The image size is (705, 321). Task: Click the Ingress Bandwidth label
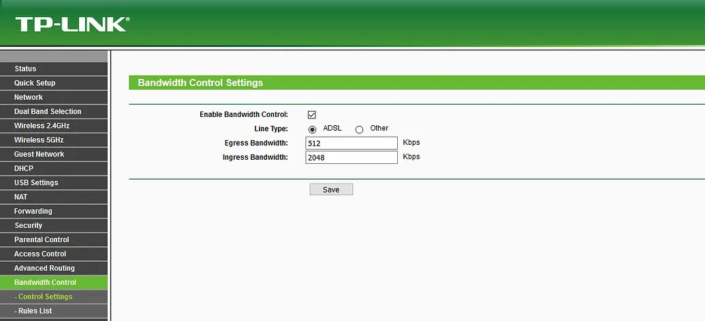click(255, 158)
